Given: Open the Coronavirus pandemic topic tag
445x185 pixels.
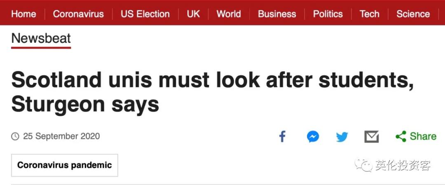Looking at the screenshot, I should (x=64, y=165).
